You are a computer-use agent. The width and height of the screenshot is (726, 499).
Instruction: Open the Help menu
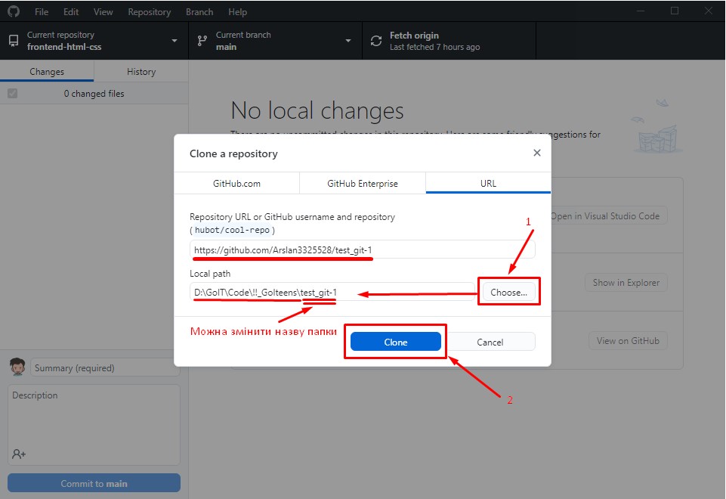[x=237, y=11]
